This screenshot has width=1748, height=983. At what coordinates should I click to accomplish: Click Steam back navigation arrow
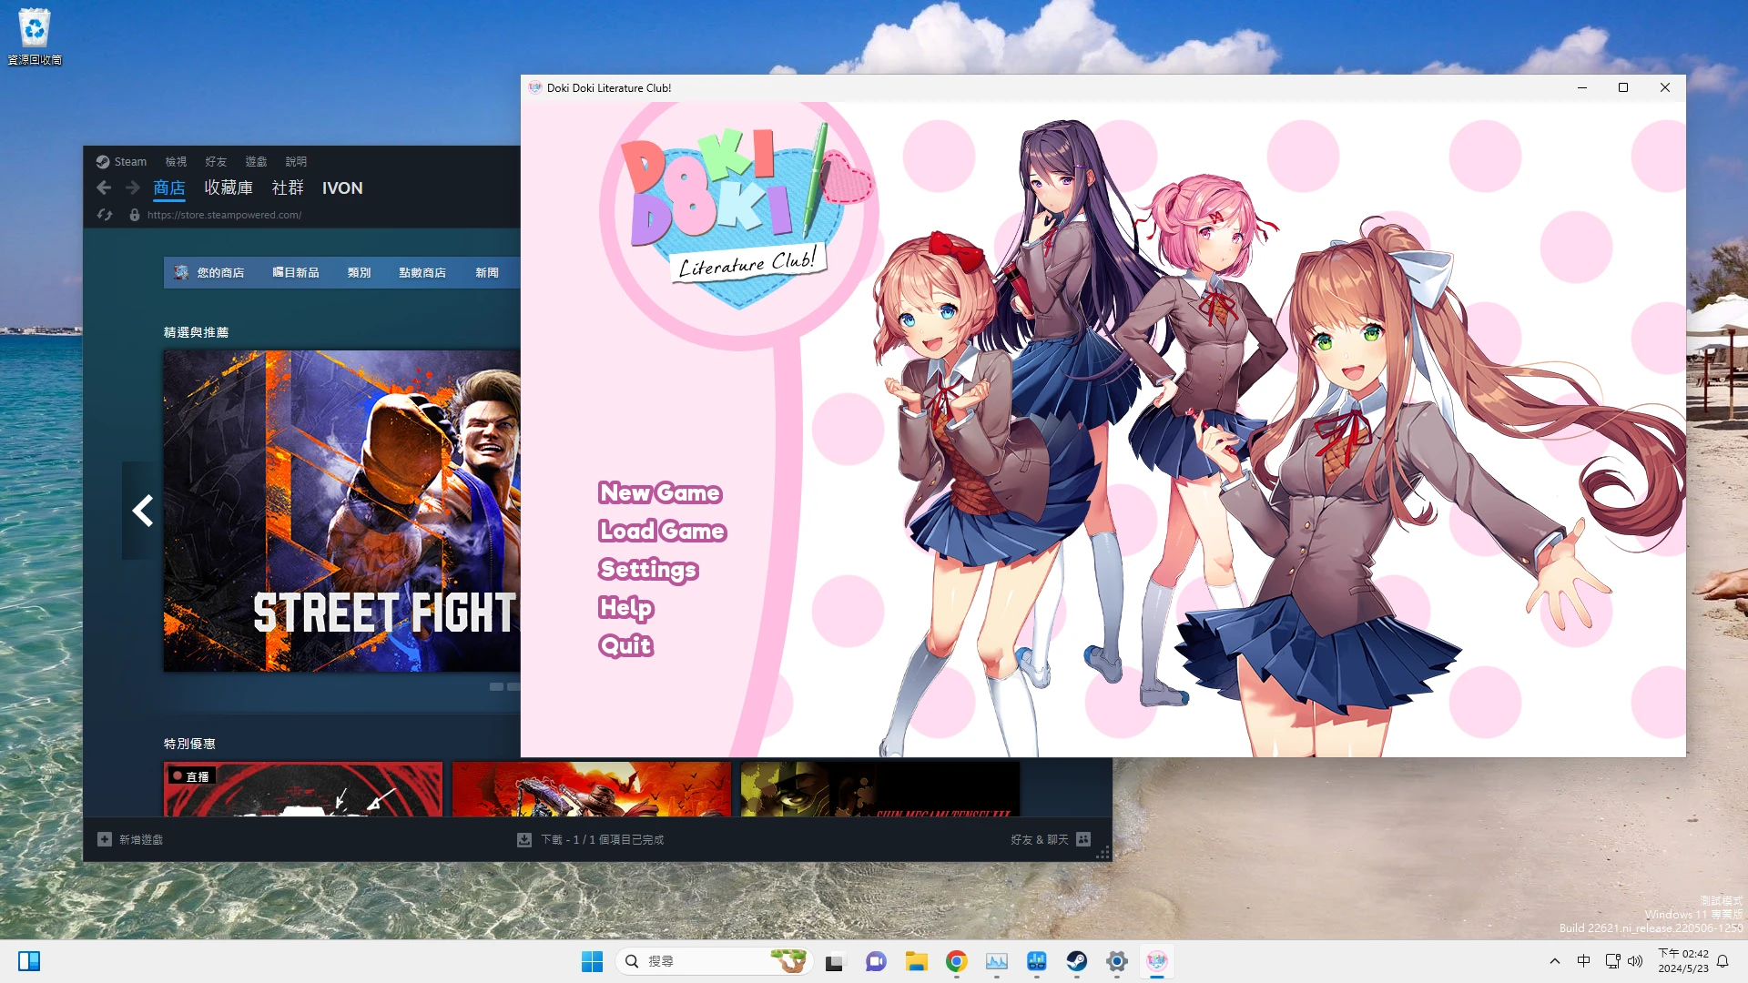(x=104, y=187)
